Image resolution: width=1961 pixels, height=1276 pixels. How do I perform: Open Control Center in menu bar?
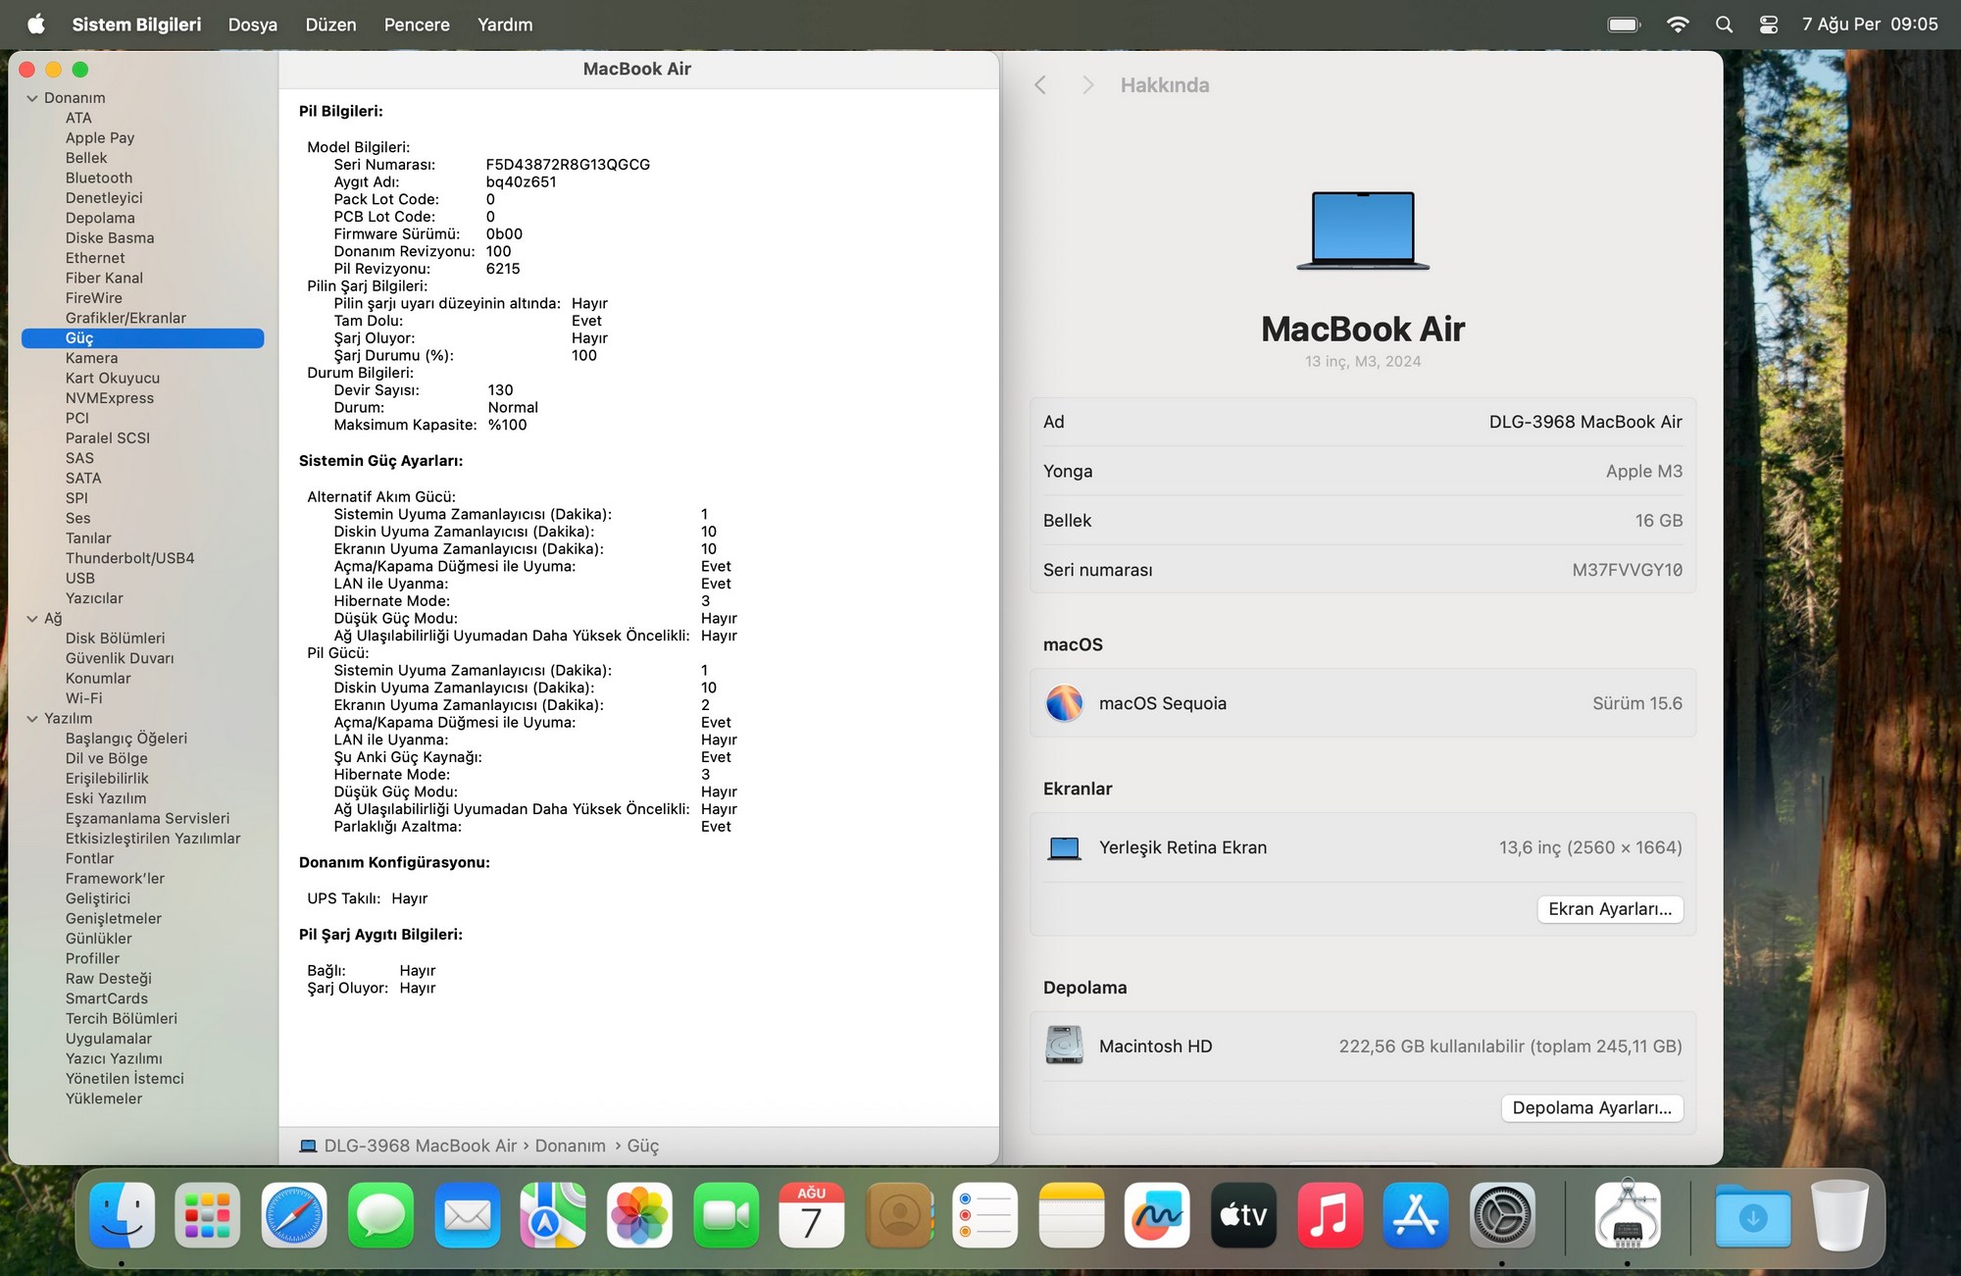[x=1769, y=25]
